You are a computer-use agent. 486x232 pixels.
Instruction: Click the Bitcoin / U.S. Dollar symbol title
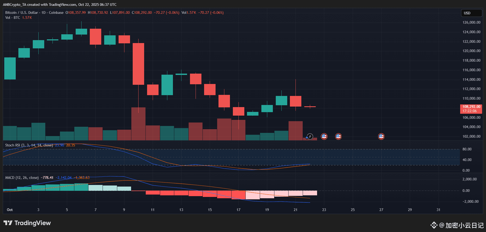coord(22,12)
